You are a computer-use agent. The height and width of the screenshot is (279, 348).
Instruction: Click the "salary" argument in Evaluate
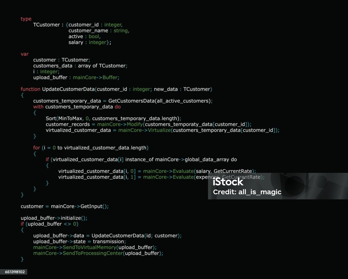tap(203, 171)
